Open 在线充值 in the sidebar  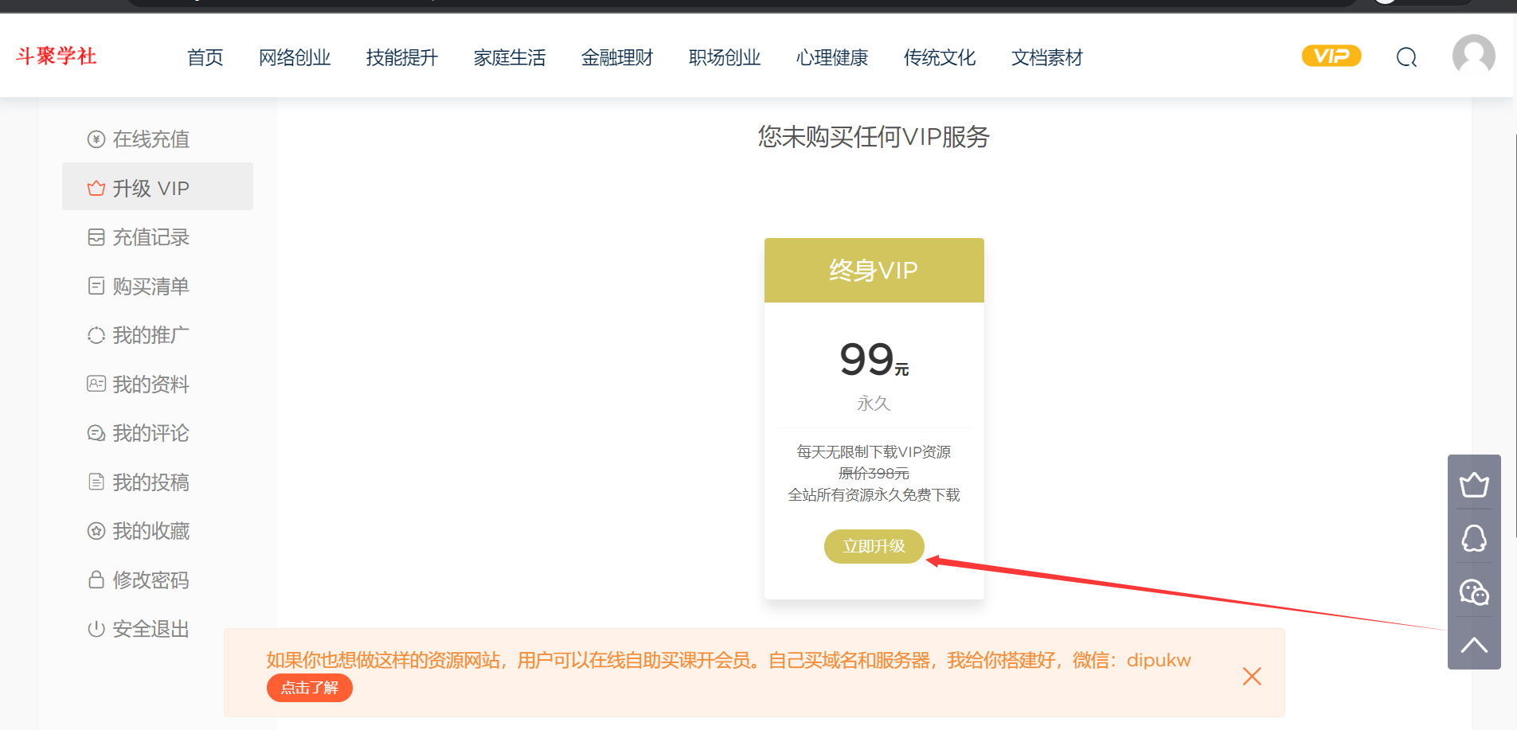pos(151,139)
